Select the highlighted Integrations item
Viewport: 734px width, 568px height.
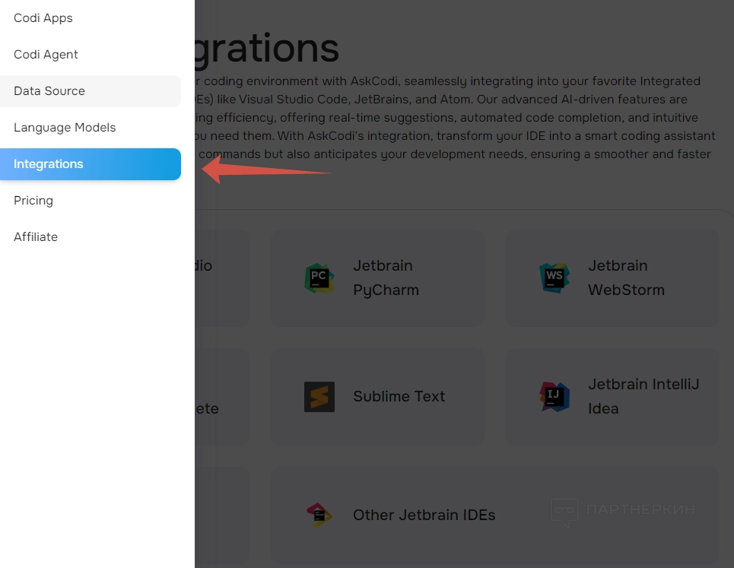tap(91, 164)
